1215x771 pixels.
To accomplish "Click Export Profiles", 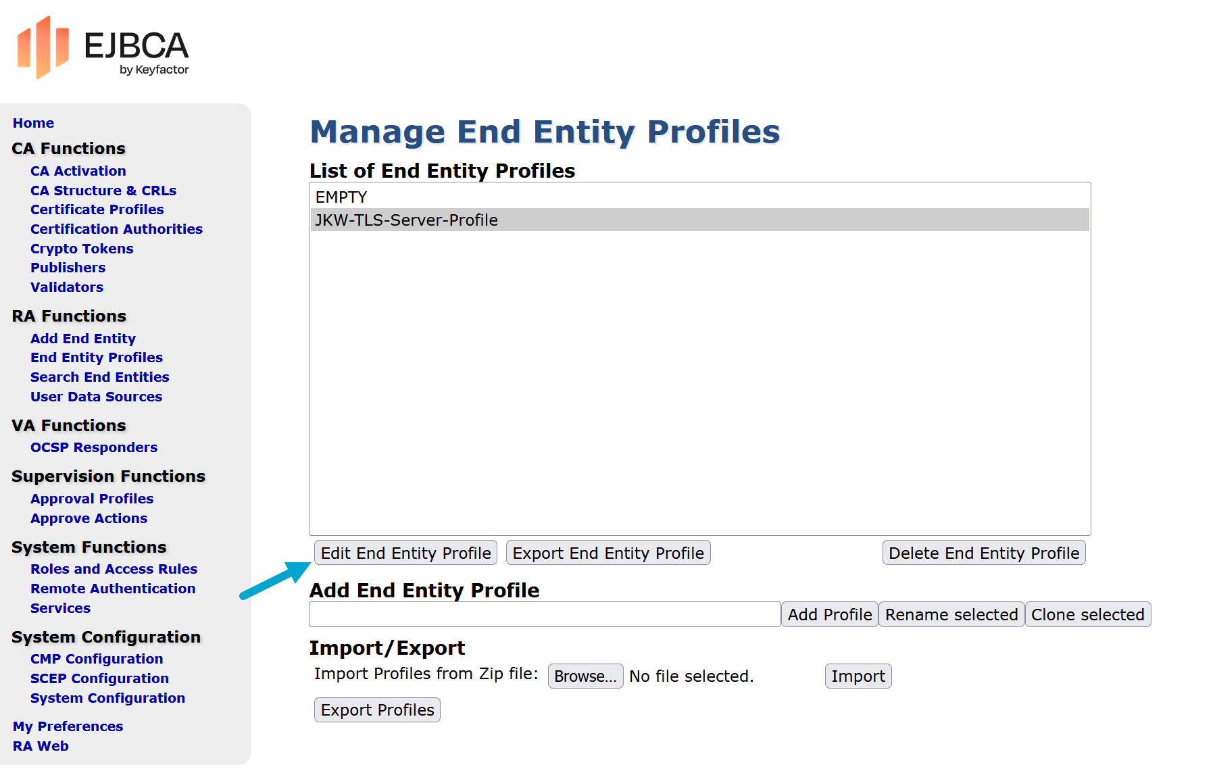I will (377, 710).
